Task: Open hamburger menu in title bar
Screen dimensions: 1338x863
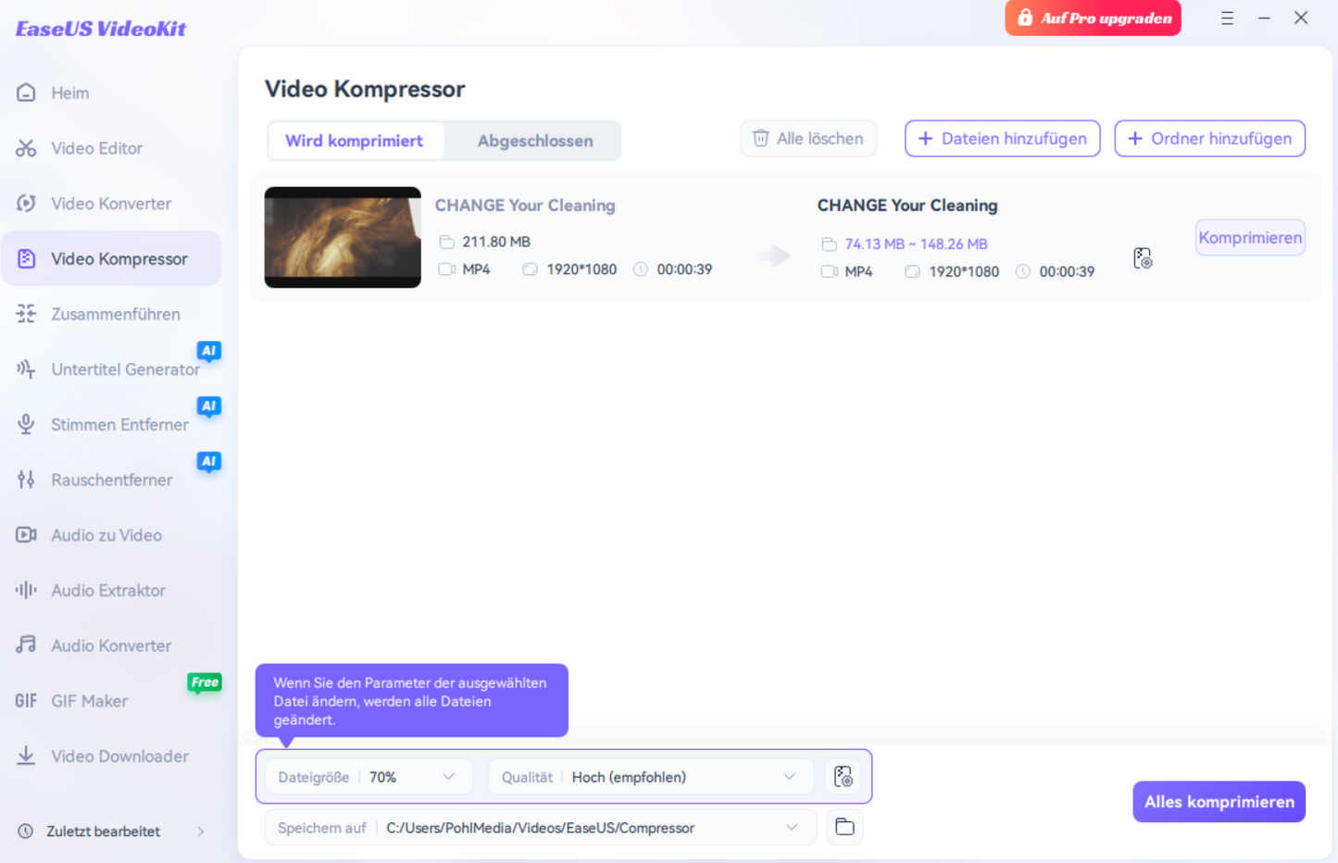Action: [x=1227, y=19]
